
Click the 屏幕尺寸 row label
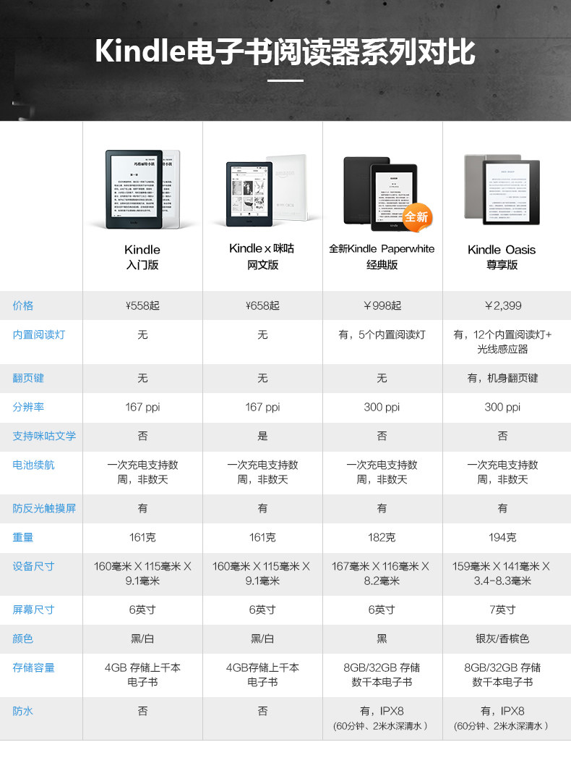click(x=33, y=610)
